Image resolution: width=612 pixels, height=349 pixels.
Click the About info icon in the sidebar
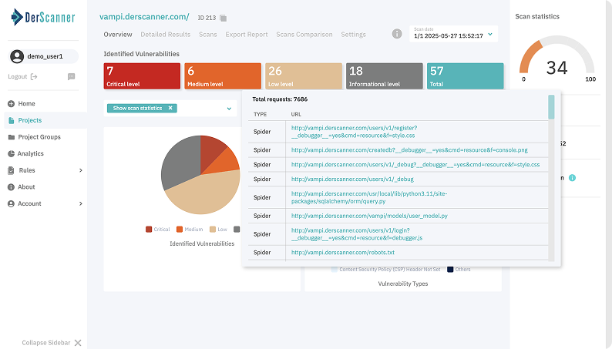click(11, 187)
